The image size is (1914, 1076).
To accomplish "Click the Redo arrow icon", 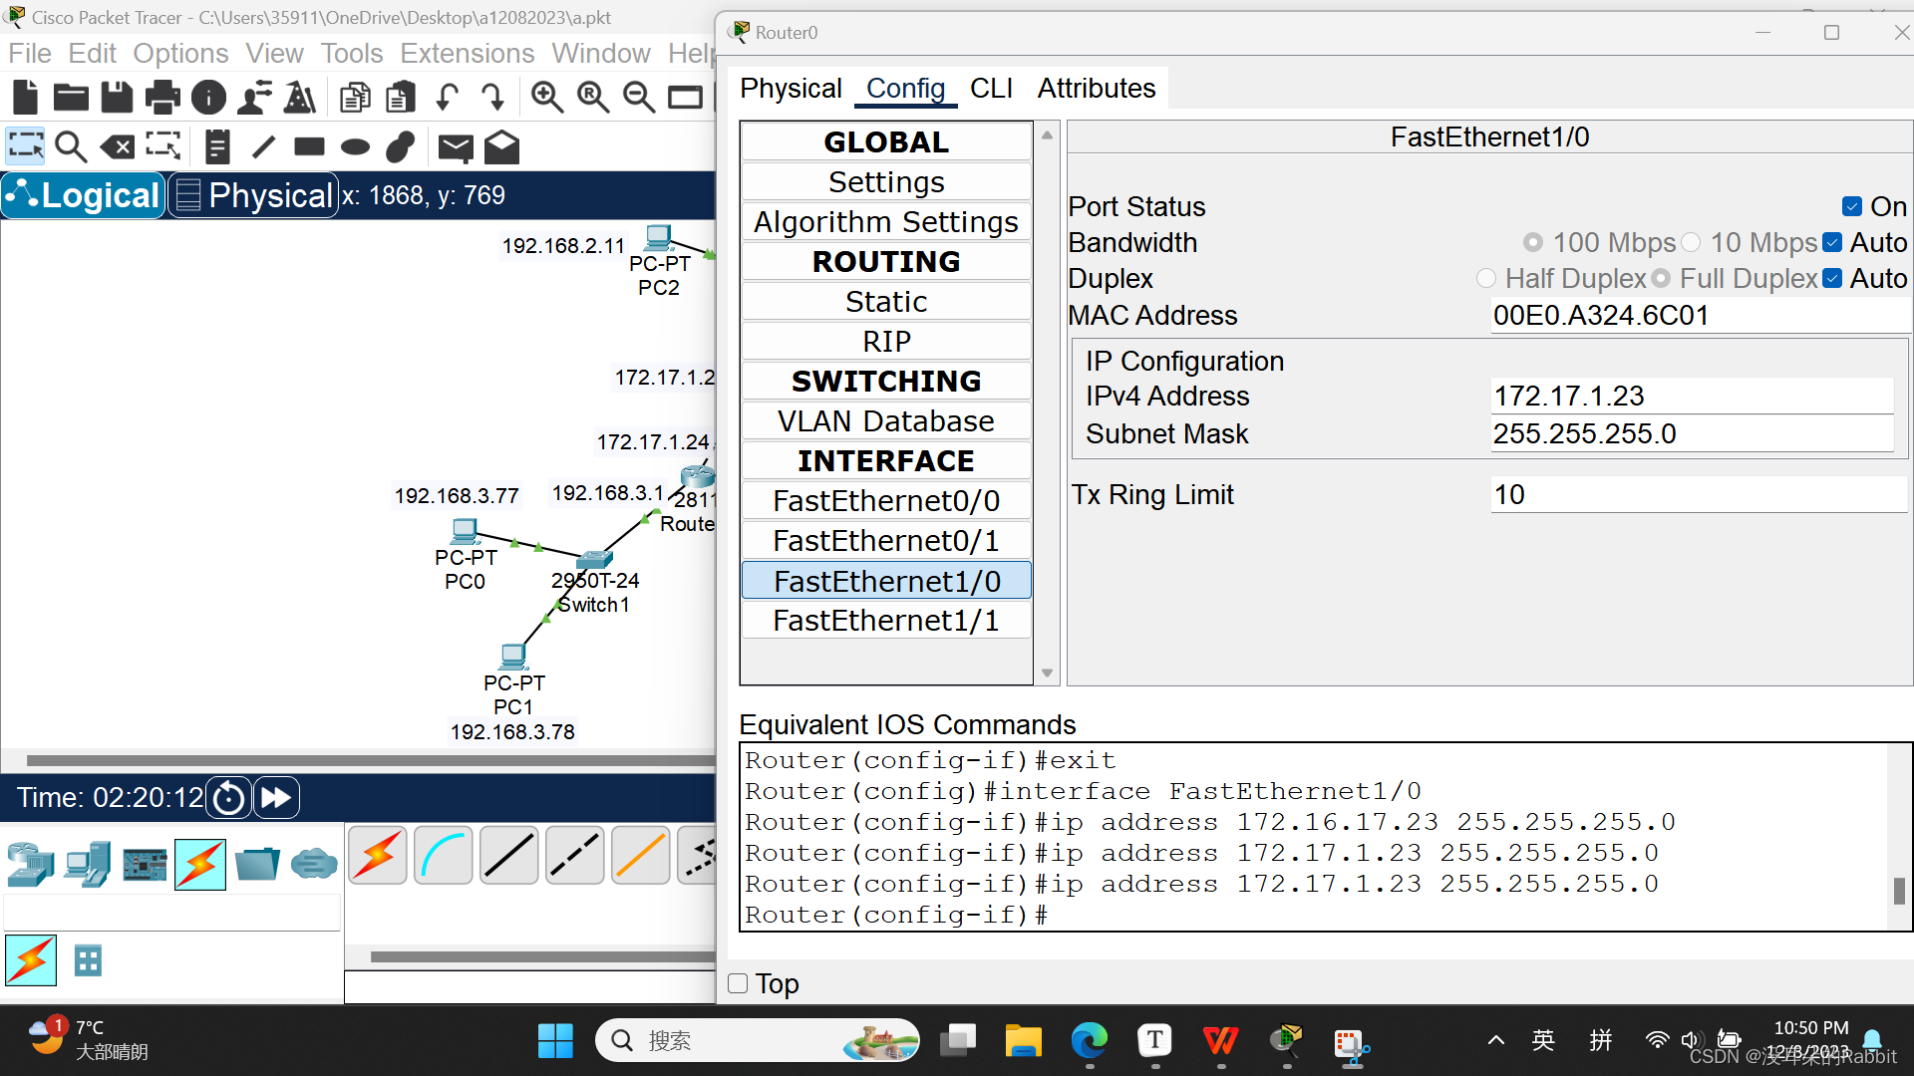I will coord(492,97).
